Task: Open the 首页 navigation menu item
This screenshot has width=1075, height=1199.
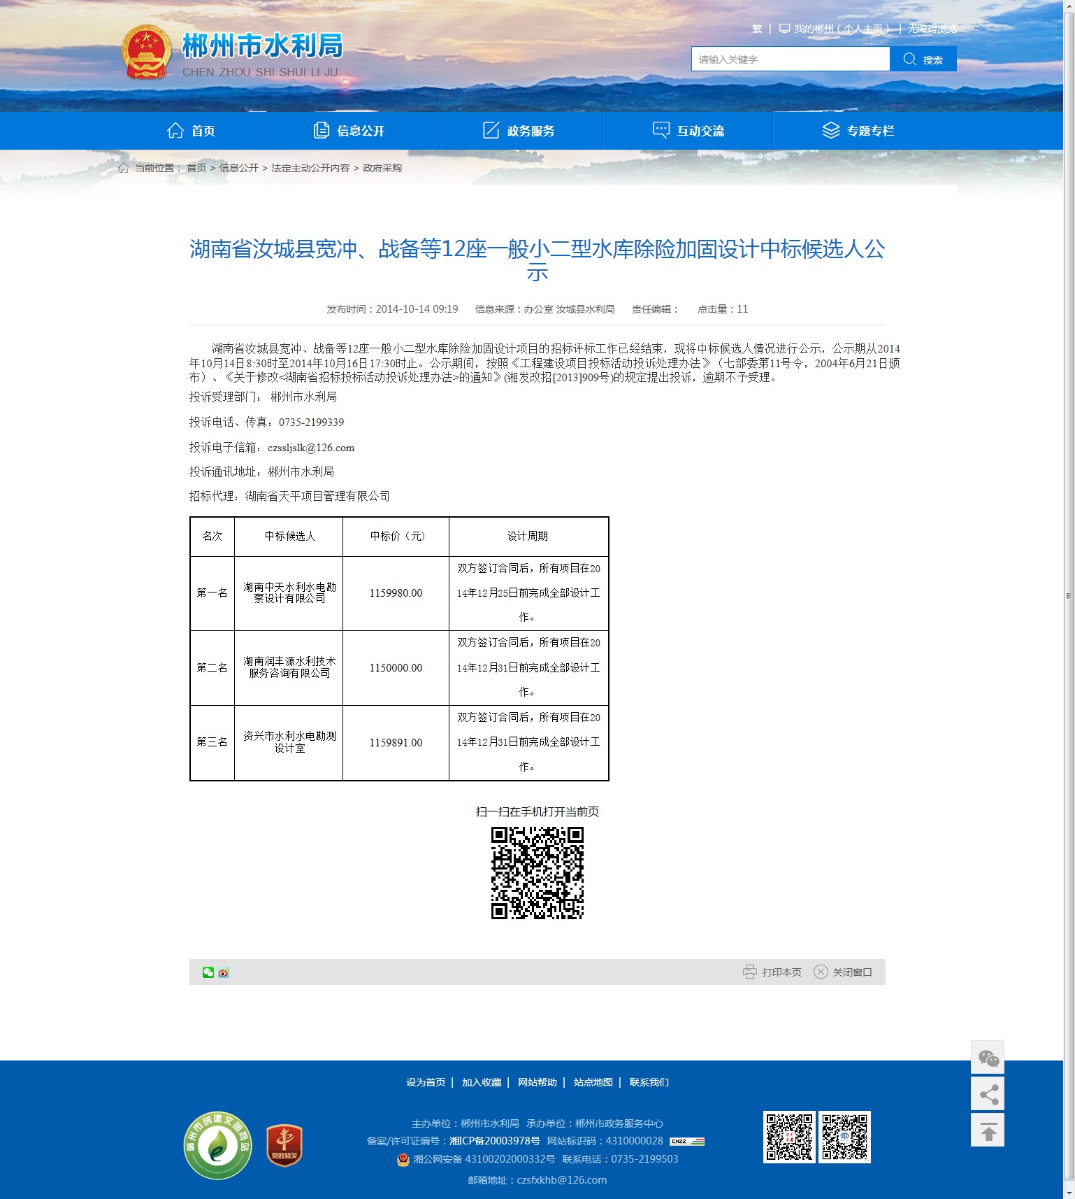Action: [191, 131]
